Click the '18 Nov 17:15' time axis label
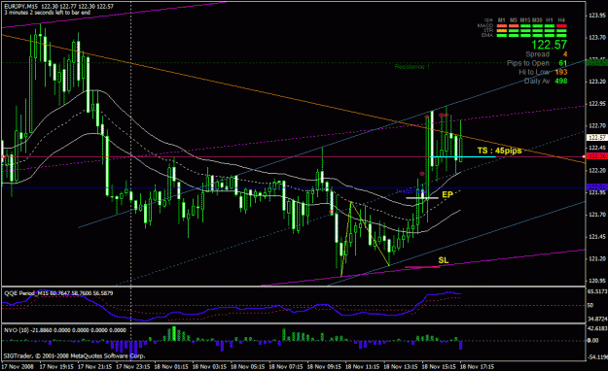608x371 pixels. coord(477,367)
